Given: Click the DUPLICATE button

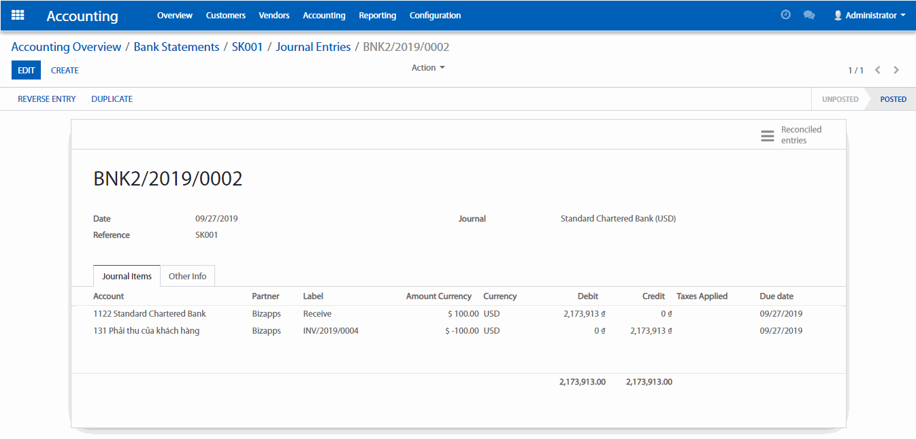Looking at the screenshot, I should pyautogui.click(x=112, y=99).
